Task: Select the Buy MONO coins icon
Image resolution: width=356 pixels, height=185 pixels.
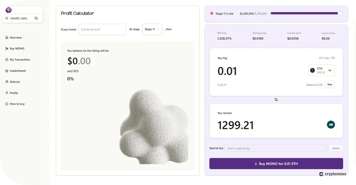Action: point(6,48)
